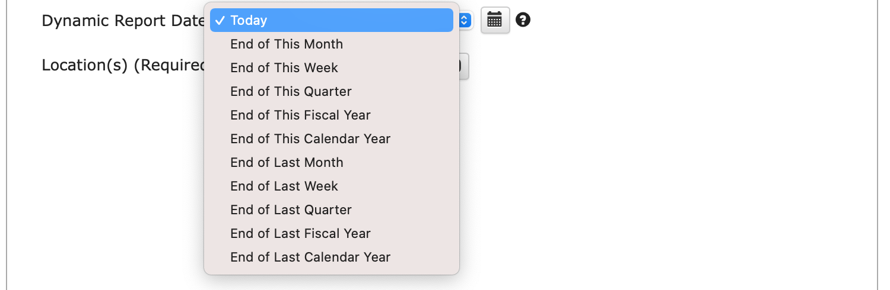The image size is (890, 290).
Task: Click the checkmark beside Today
Action: pyautogui.click(x=220, y=20)
